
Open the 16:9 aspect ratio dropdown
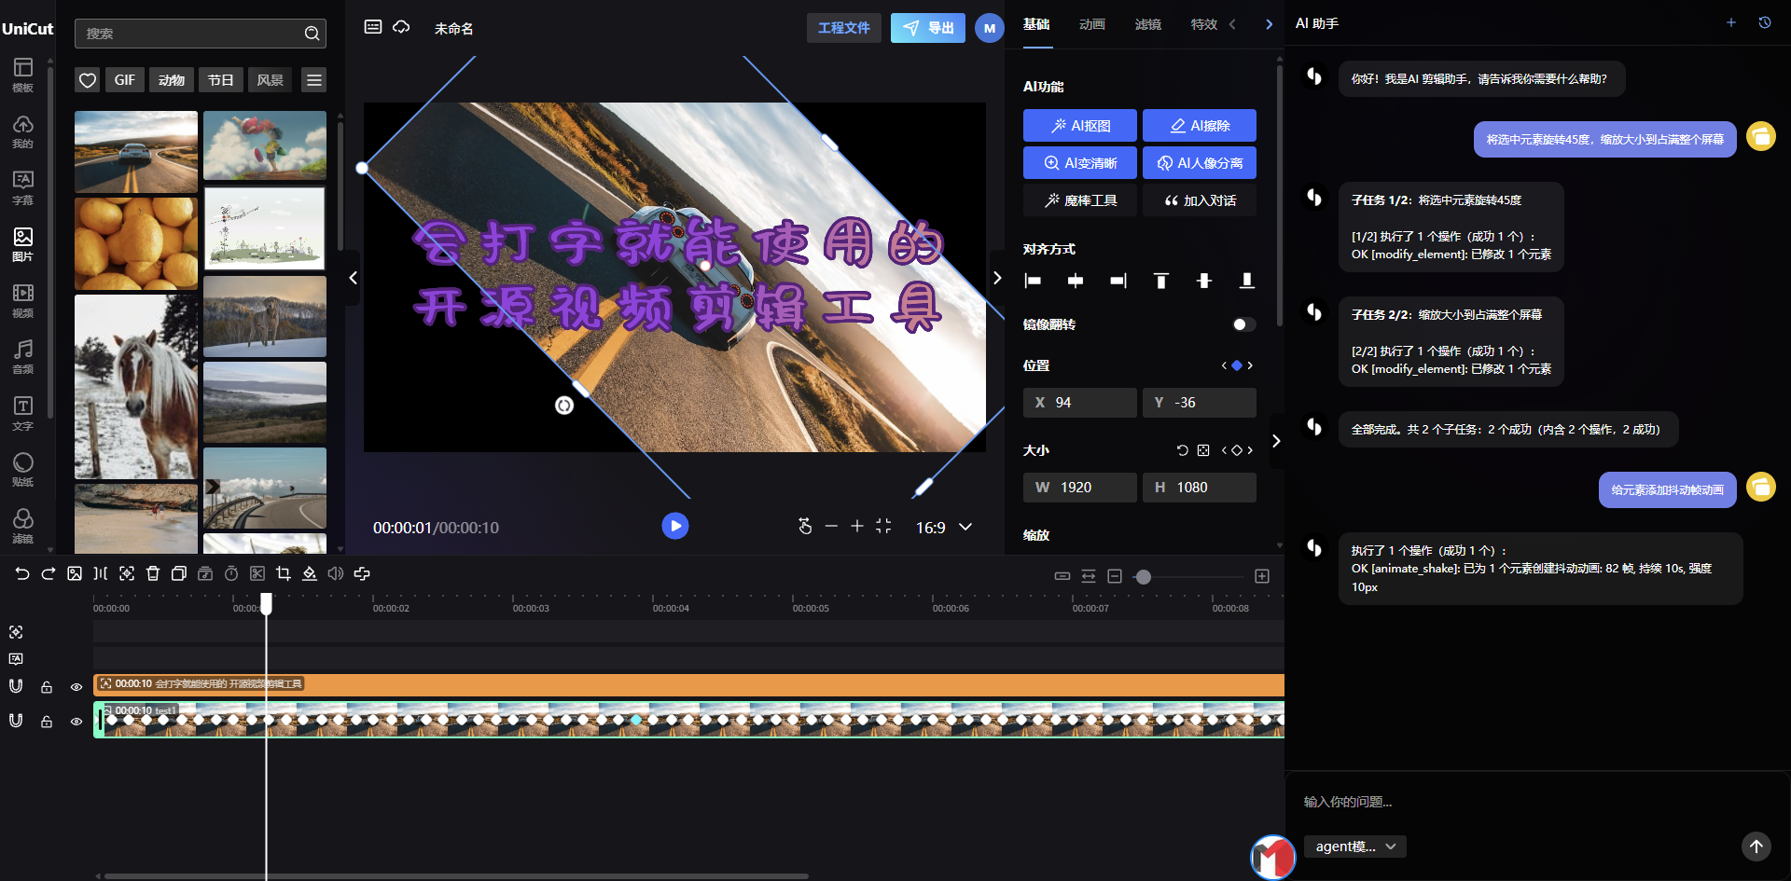(944, 527)
